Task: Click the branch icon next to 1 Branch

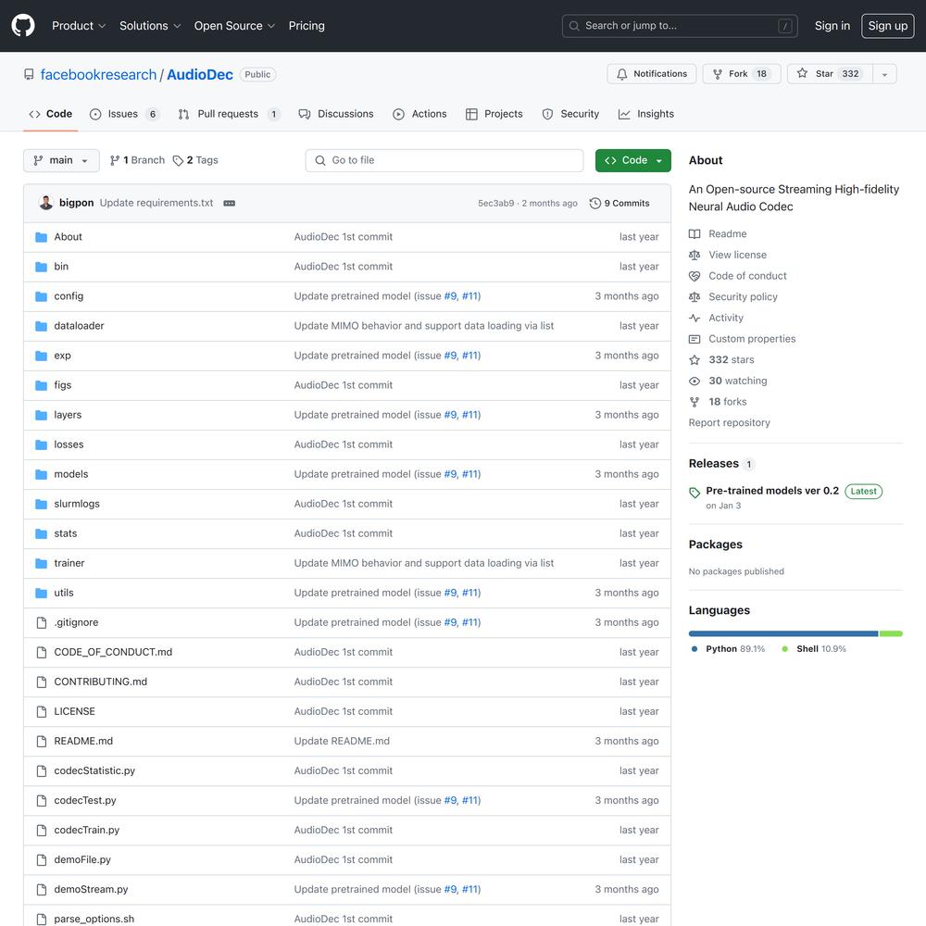Action: (x=115, y=160)
